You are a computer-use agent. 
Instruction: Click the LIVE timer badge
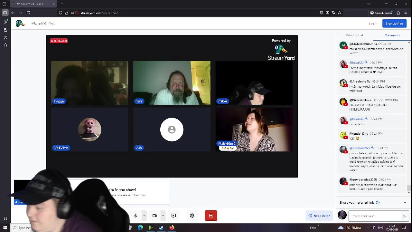point(59,41)
